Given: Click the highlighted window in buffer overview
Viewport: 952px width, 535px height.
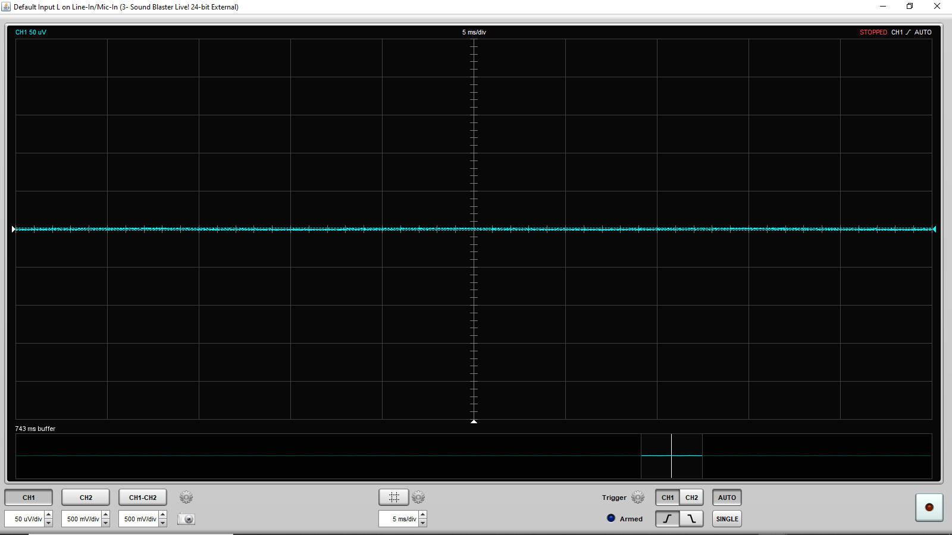Looking at the screenshot, I should (x=672, y=456).
